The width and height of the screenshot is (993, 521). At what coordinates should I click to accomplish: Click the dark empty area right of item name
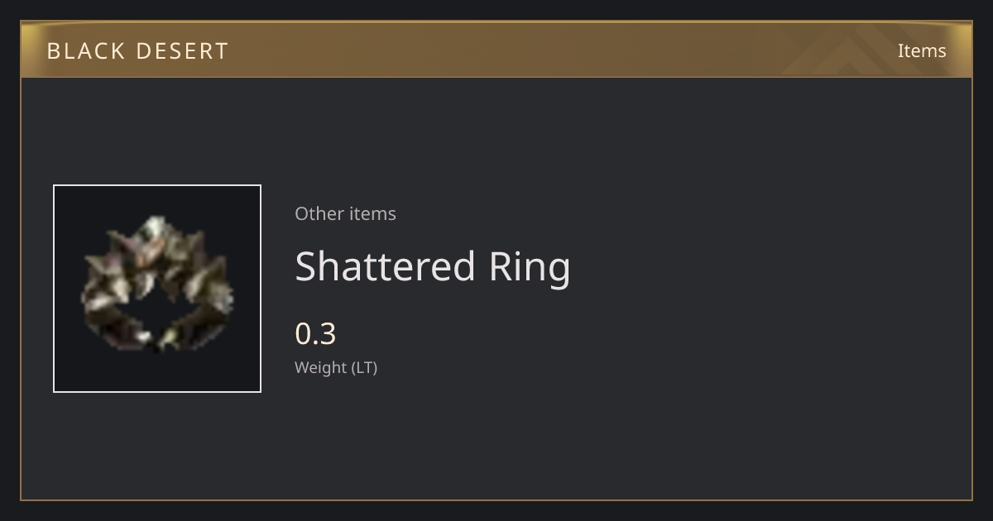click(770, 266)
